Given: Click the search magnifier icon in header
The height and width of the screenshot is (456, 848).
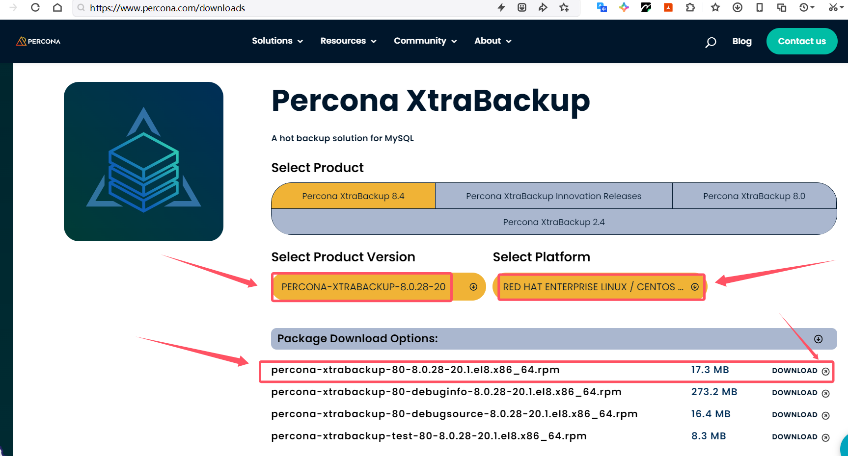Looking at the screenshot, I should click(x=711, y=42).
